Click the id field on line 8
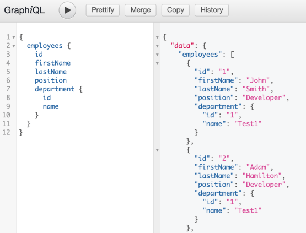The width and height of the screenshot is (306, 233). (x=47, y=97)
